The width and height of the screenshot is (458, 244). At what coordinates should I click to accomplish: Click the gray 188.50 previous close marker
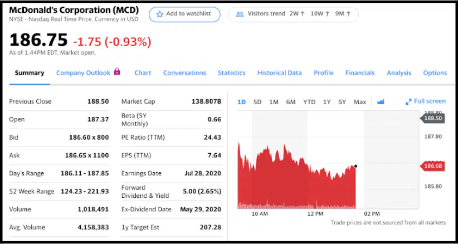click(x=432, y=118)
